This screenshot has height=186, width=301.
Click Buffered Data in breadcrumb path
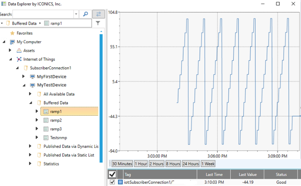click(x=24, y=24)
